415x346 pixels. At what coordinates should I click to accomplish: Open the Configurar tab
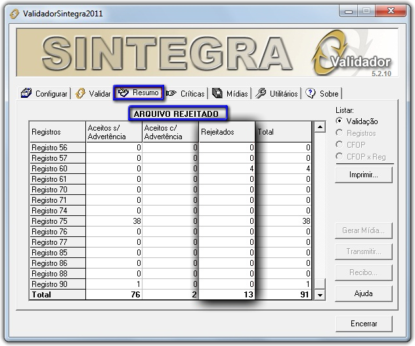click(45, 93)
